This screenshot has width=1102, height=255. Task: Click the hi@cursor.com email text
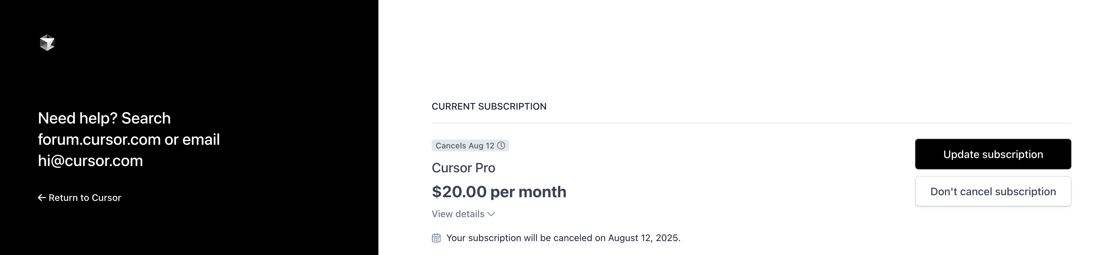[90, 161]
